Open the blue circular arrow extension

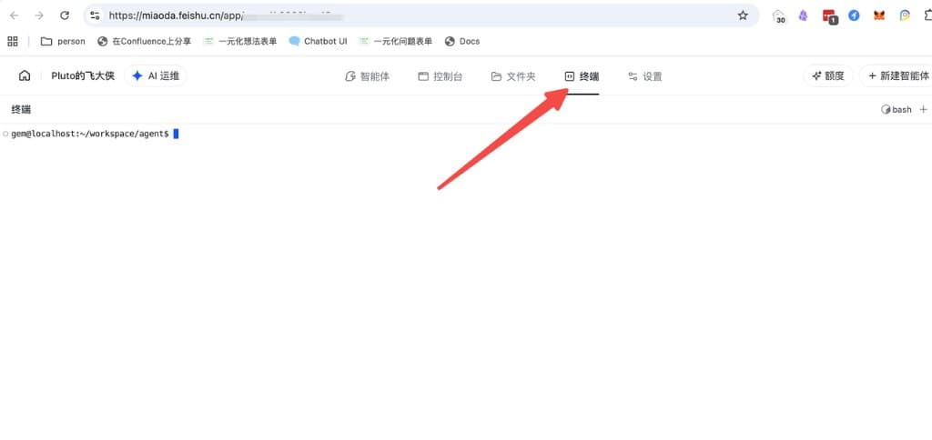(854, 15)
